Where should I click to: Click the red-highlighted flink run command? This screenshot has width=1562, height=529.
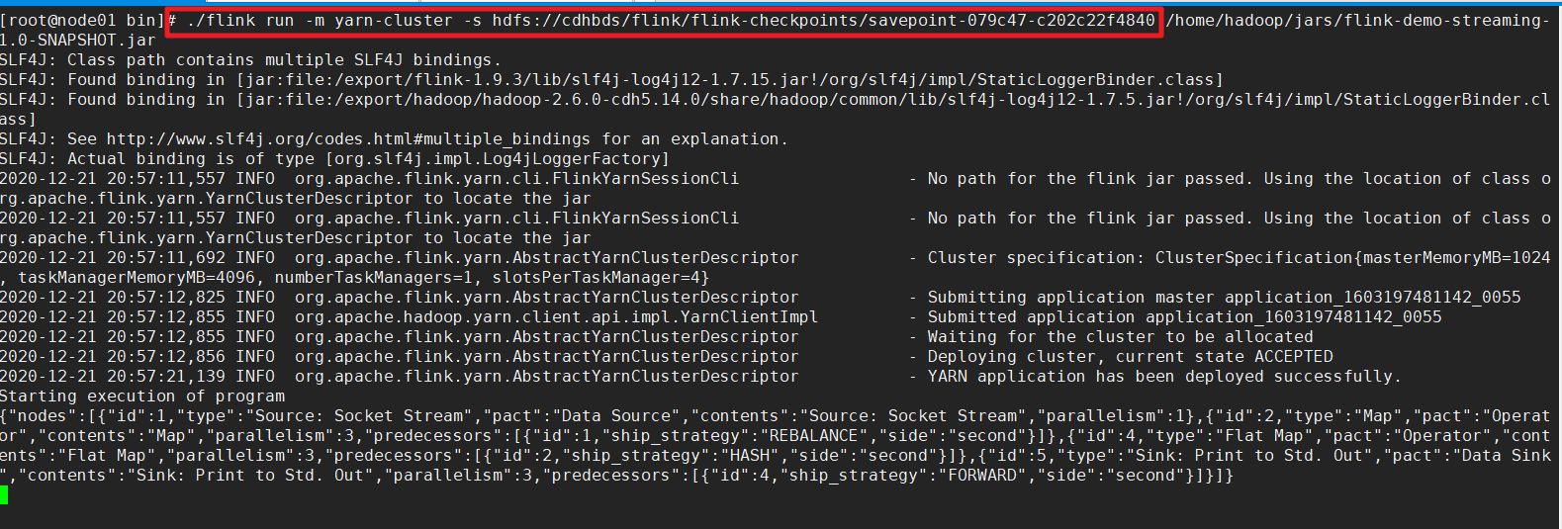click(x=664, y=21)
